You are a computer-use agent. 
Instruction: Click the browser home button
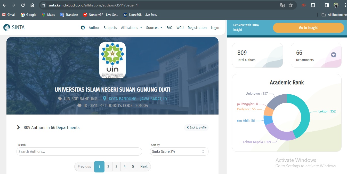tap(32, 5)
